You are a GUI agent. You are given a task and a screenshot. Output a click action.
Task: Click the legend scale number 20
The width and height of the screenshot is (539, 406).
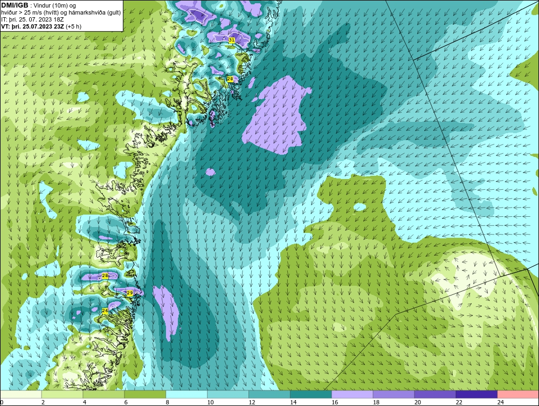418,402
